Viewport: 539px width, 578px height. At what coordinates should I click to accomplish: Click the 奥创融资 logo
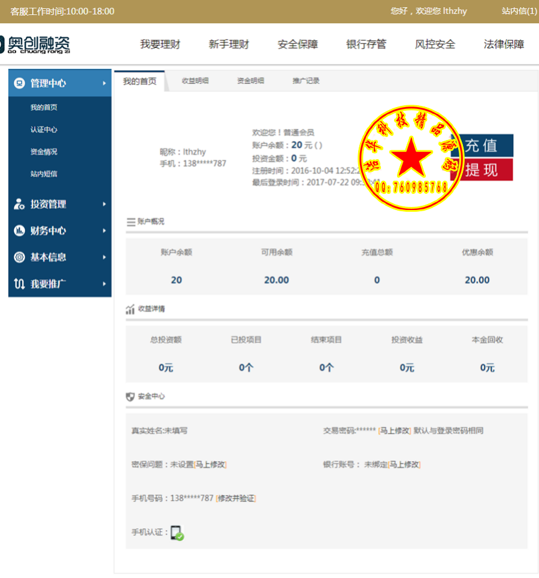pyautogui.click(x=35, y=45)
